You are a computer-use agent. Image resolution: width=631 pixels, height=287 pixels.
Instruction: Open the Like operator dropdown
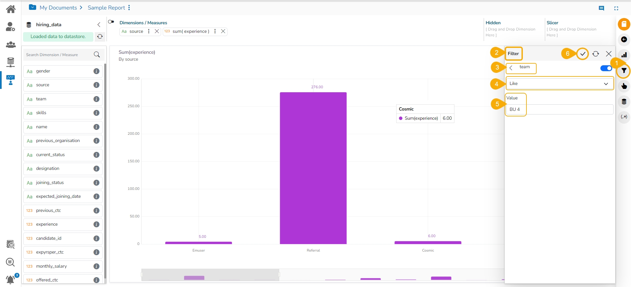pyautogui.click(x=559, y=84)
